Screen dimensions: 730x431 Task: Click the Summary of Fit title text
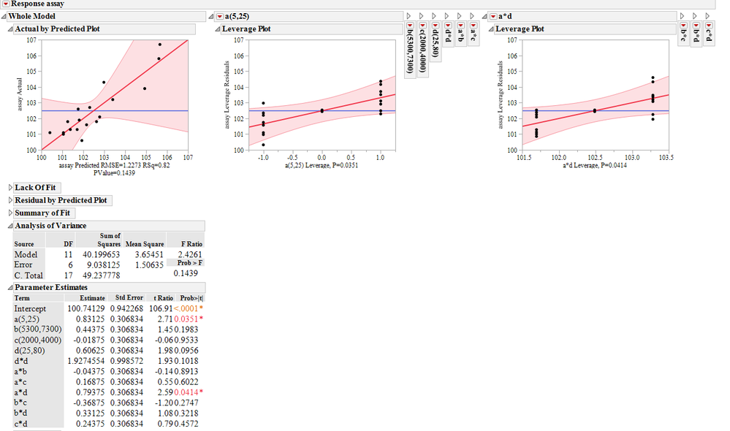pos(42,213)
